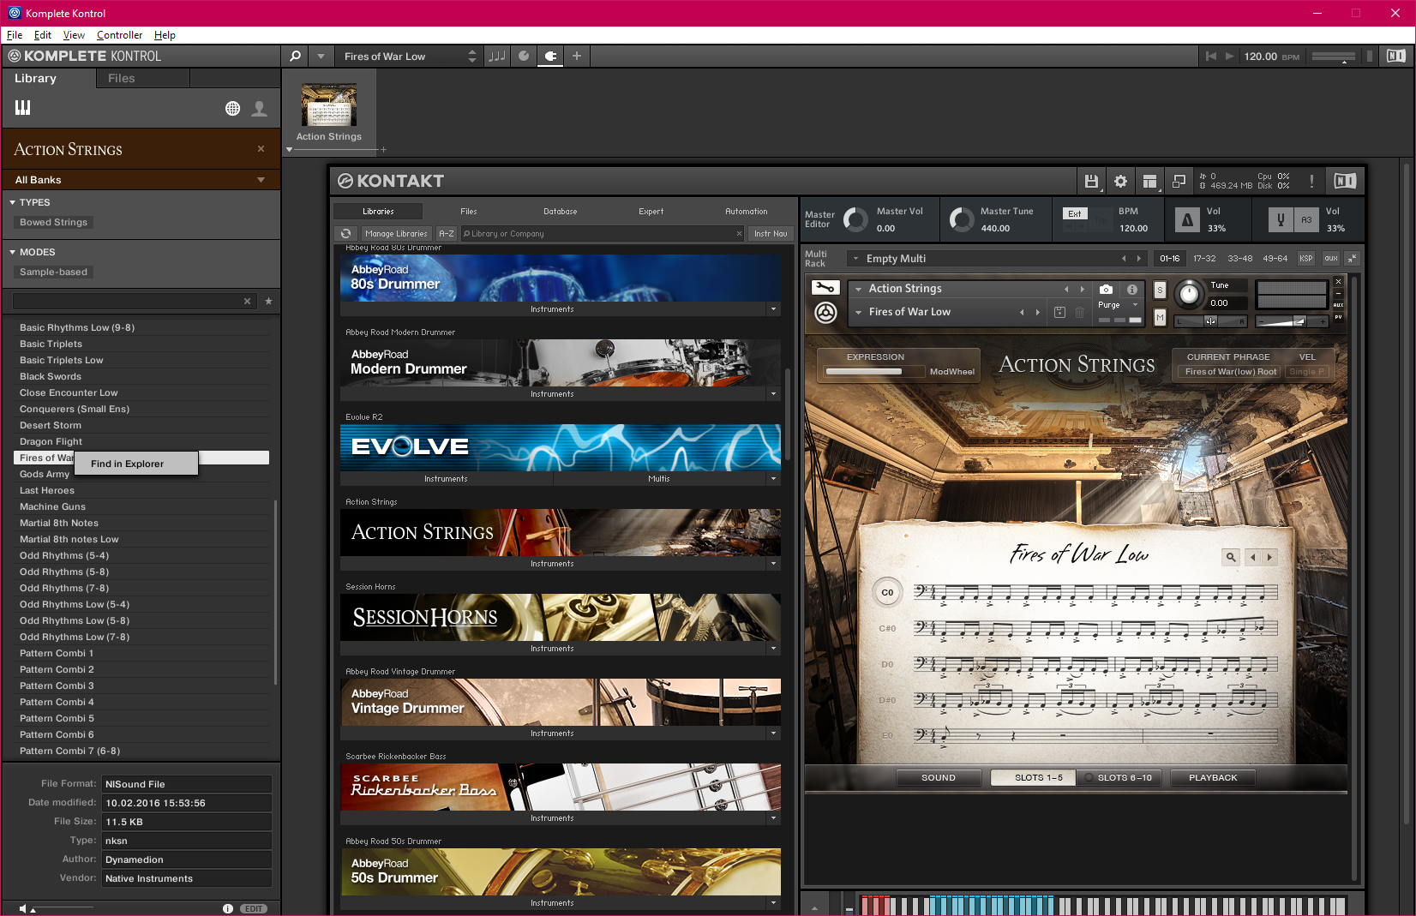Screen dimensions: 1416x916
Task: Remove the Action Strings product filter
Action: [x=261, y=149]
